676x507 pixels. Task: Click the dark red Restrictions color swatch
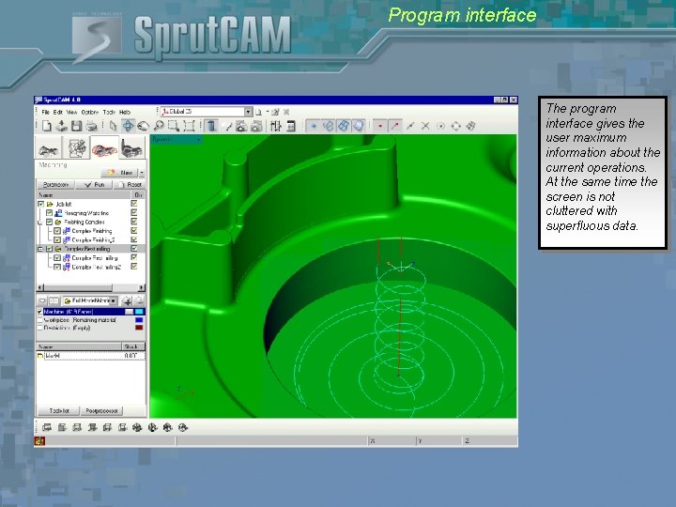coord(139,328)
